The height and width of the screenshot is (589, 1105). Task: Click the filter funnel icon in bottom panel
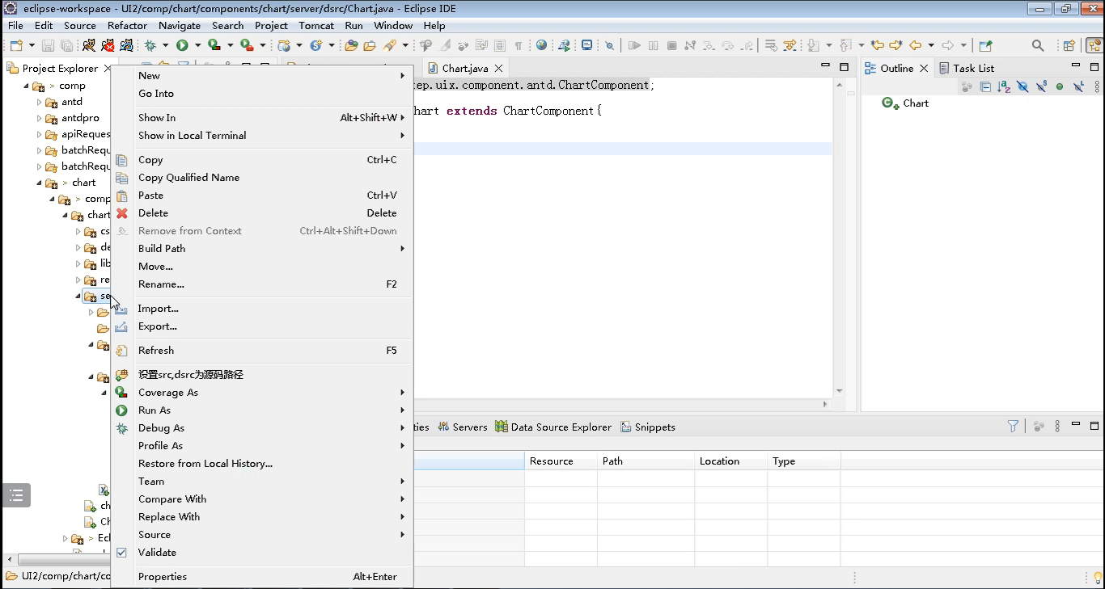[1013, 427]
